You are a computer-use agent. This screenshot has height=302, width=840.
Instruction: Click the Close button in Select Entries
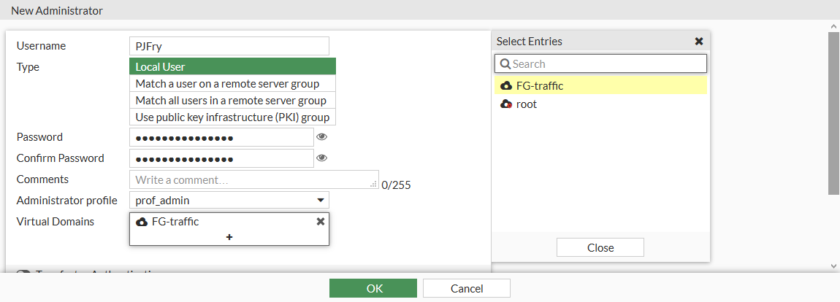click(x=600, y=248)
